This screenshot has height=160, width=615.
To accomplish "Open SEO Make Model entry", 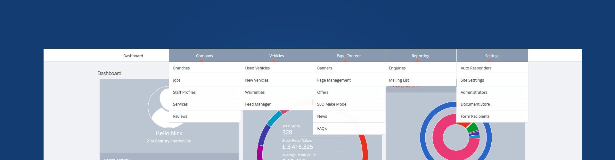I will [348, 104].
